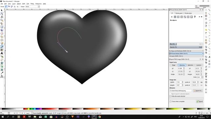Adjust the Opacity slider
This screenshot has height=119, width=211.
[186, 47]
